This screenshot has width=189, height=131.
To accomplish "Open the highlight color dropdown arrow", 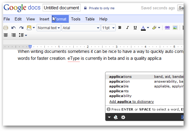I will [159, 28].
